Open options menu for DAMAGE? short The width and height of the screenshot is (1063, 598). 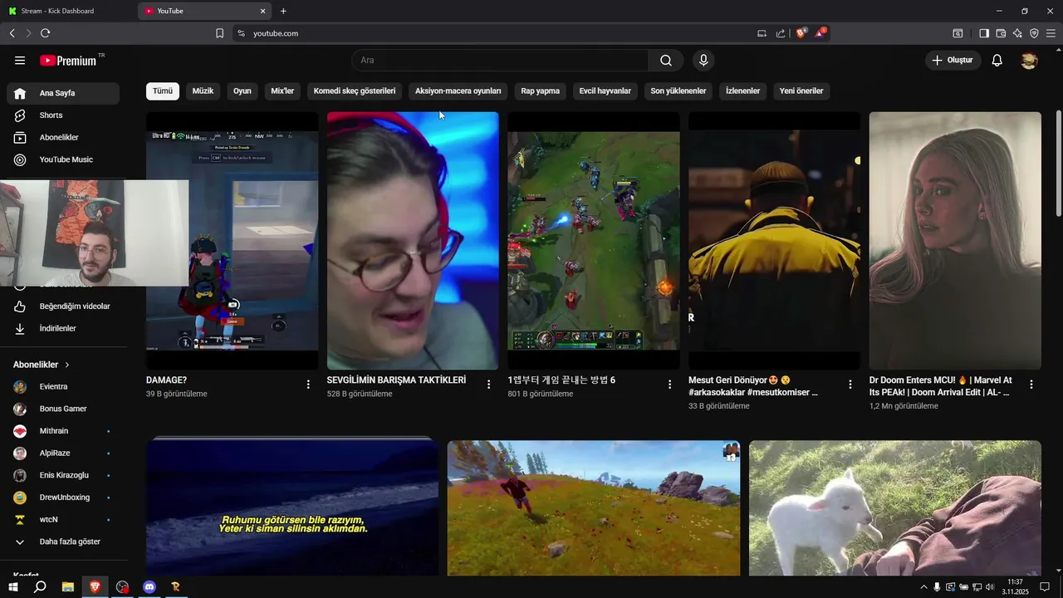click(x=308, y=385)
